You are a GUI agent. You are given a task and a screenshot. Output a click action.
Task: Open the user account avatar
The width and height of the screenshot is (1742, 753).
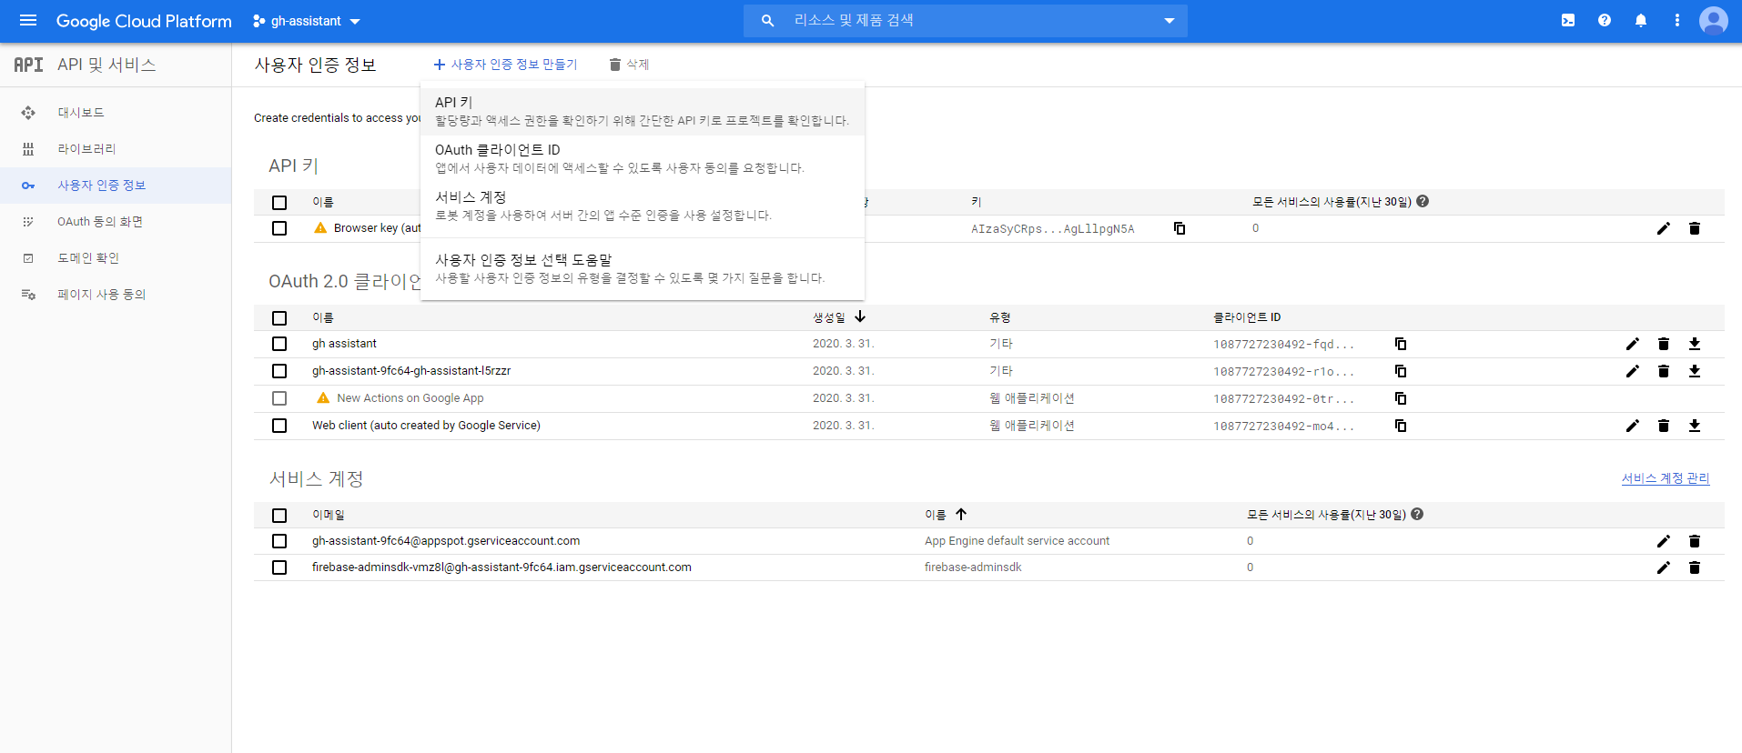1714,20
